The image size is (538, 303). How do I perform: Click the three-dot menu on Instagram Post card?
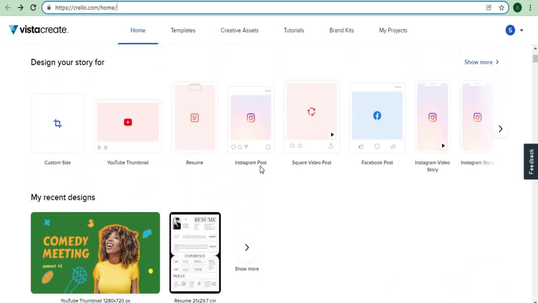(268, 91)
